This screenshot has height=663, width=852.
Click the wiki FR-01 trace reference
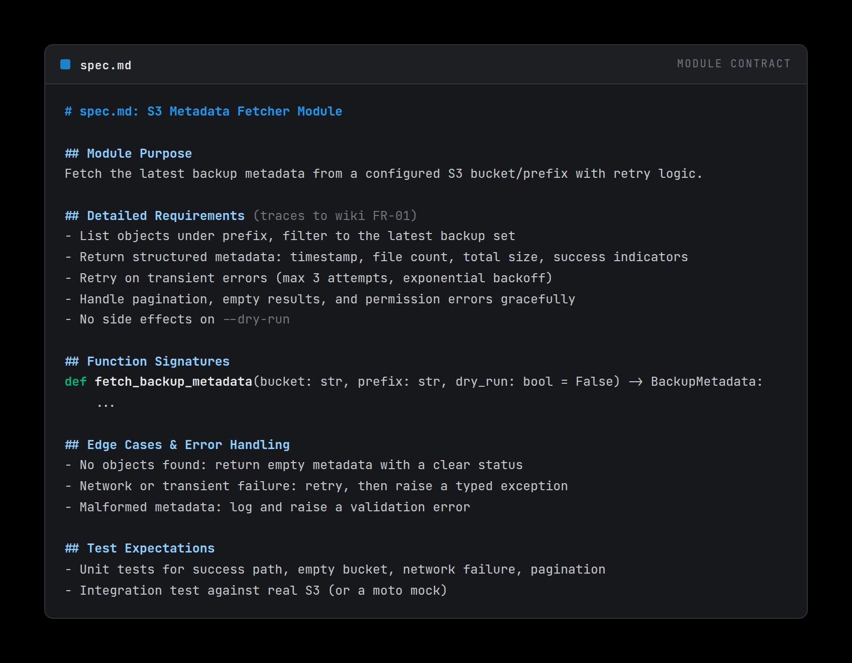click(335, 216)
